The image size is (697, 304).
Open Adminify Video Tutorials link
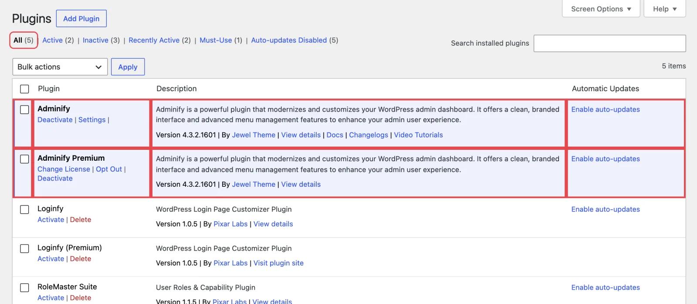tap(418, 135)
